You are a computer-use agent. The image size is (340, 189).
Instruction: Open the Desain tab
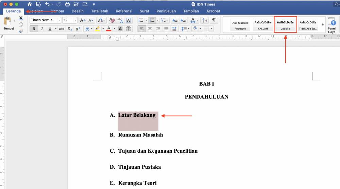[x=78, y=11]
